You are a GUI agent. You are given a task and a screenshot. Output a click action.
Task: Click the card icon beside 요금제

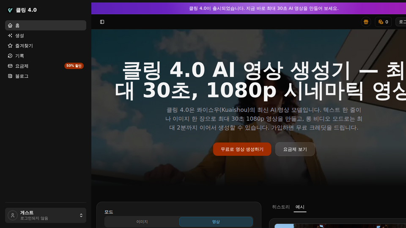(x=10, y=66)
